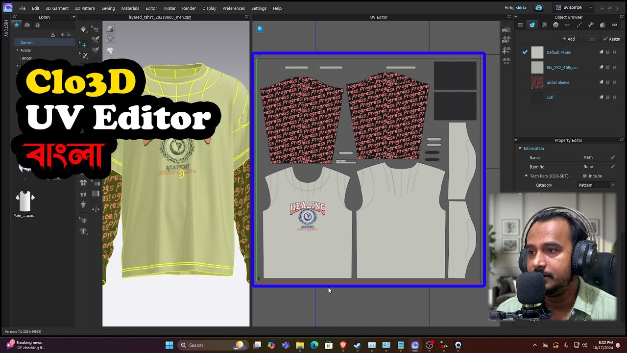Click the download icon in Library toolbar

pyautogui.click(x=53, y=35)
